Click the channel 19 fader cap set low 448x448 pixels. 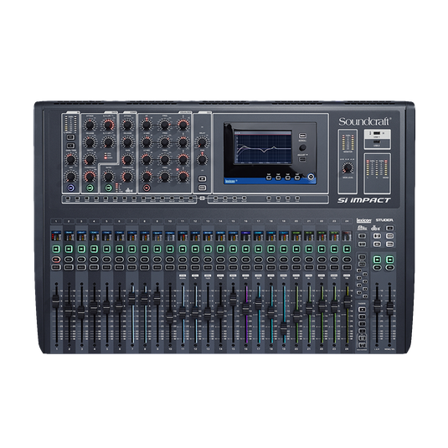(283, 328)
